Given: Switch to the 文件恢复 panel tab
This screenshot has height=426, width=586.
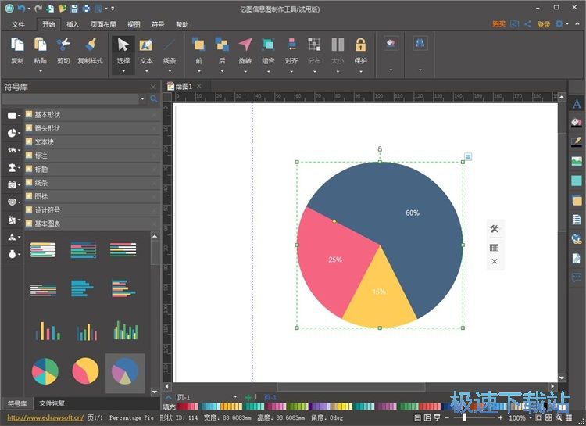Looking at the screenshot, I should [x=52, y=403].
